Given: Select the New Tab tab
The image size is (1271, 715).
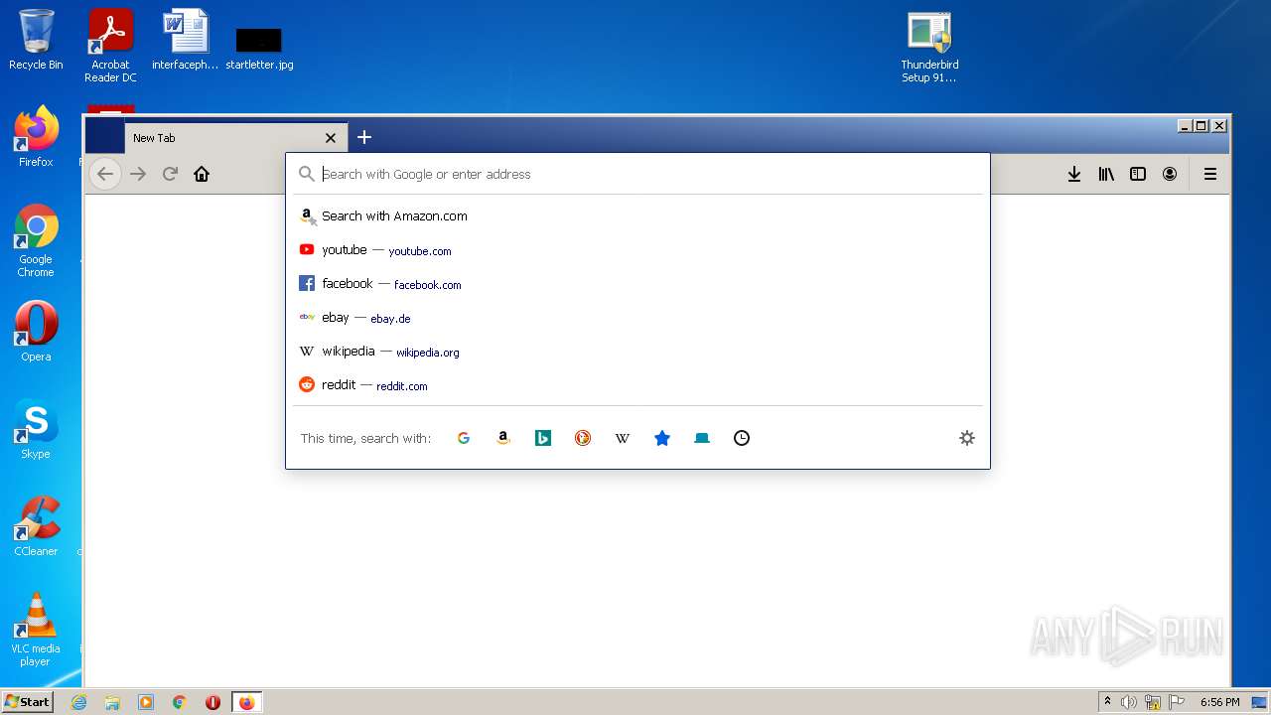Looking at the screenshot, I should [x=234, y=138].
